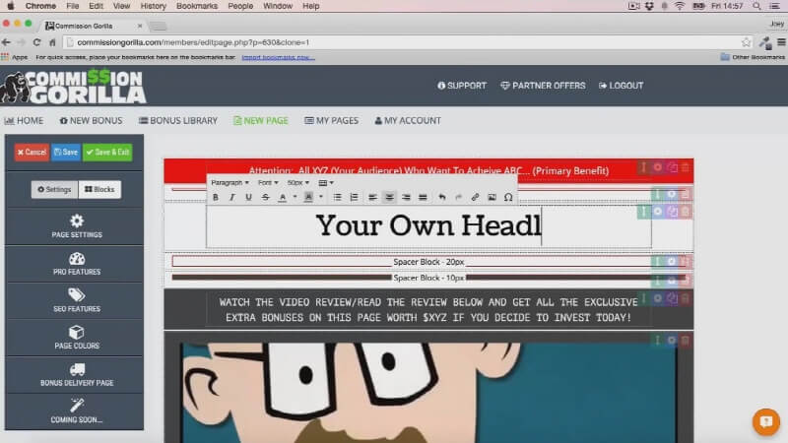788x443 pixels.
Task: Duplicate the headline block
Action: (x=673, y=212)
